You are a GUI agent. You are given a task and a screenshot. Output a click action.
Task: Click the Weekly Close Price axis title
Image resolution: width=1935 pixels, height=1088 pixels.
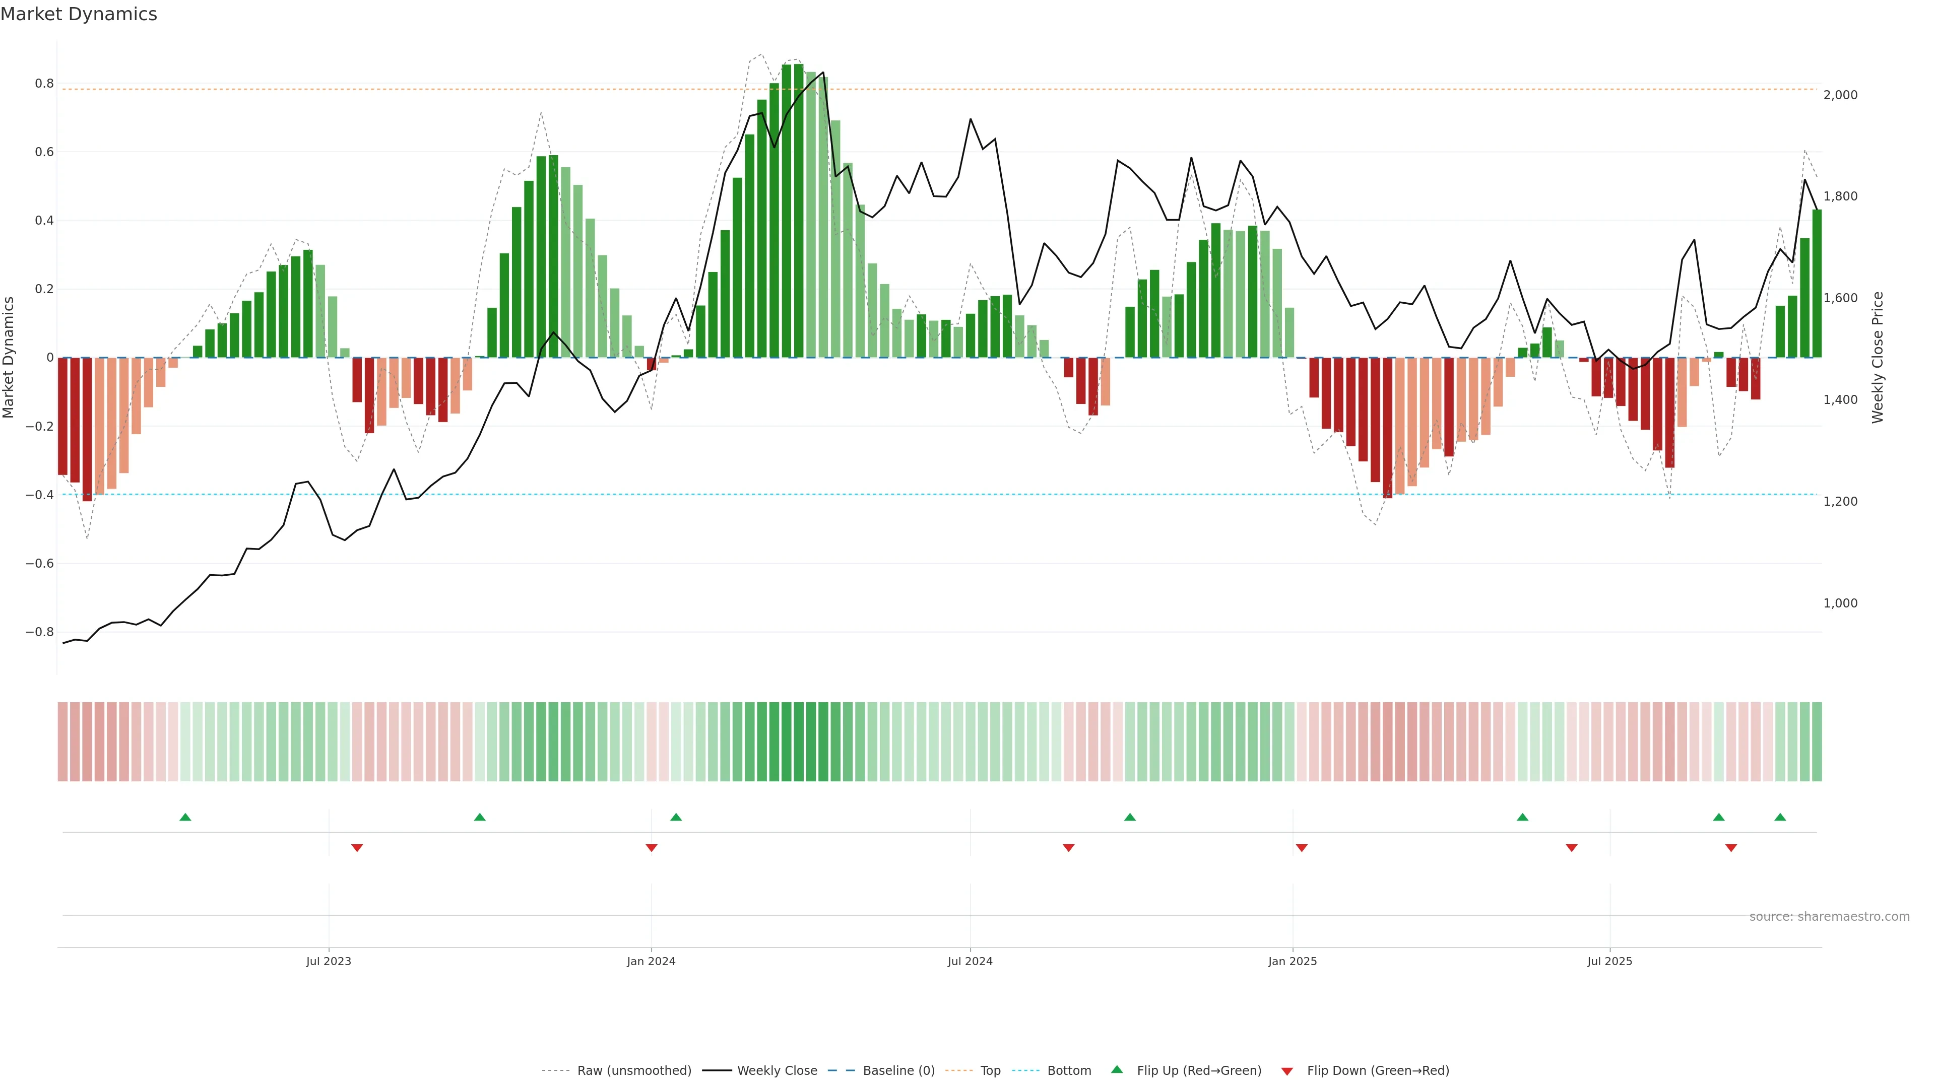click(x=1877, y=358)
